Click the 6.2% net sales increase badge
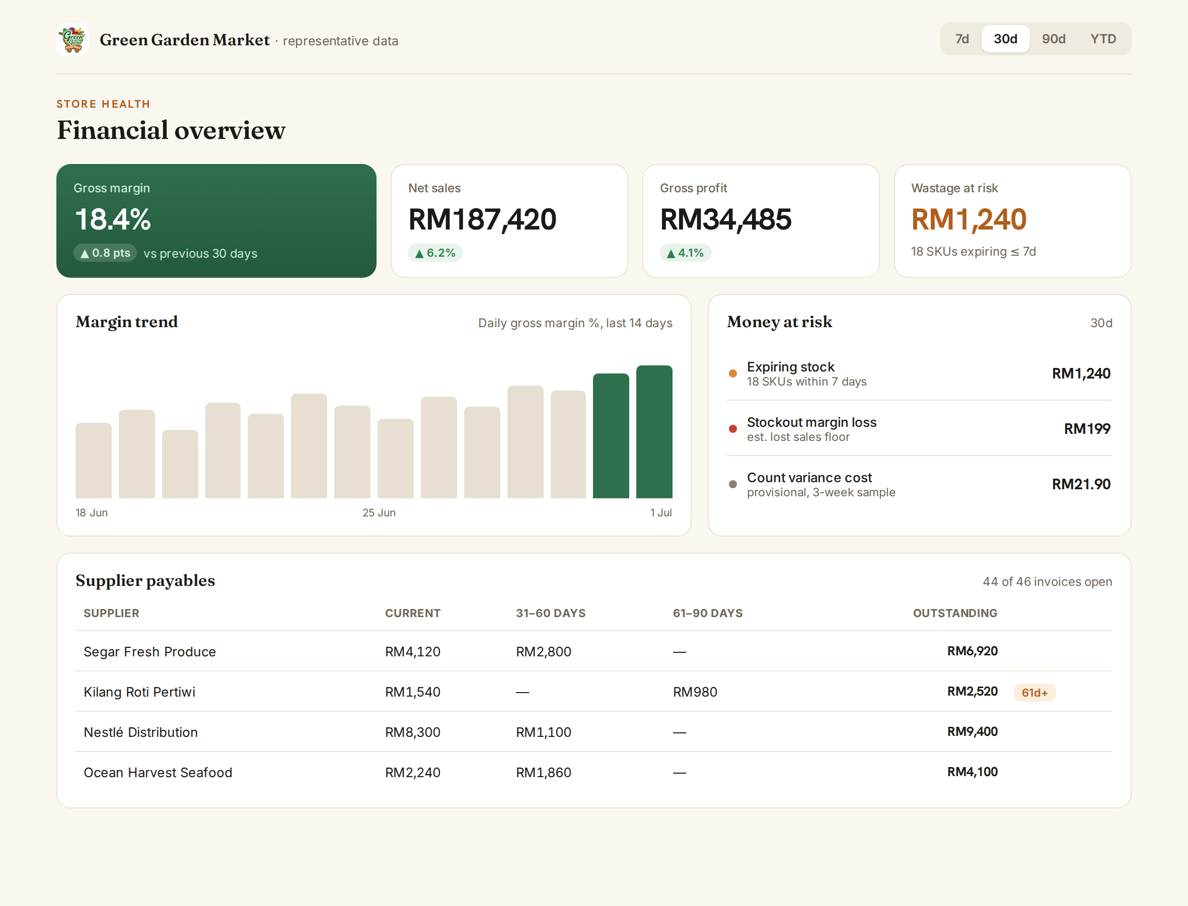Screen dimensions: 1188x906 [435, 253]
